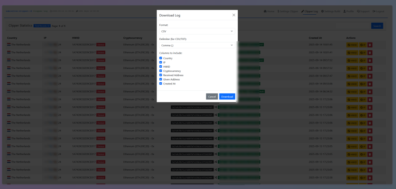This screenshot has height=189, width=396.
Task: Click HWID ban button, row 09:55:06
Action: point(352,84)
